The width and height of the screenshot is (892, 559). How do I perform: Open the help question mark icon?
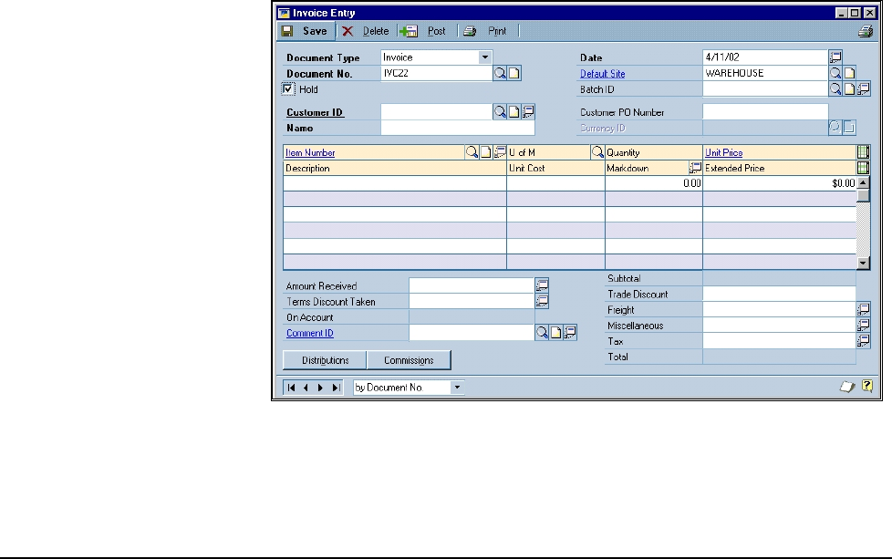866,387
